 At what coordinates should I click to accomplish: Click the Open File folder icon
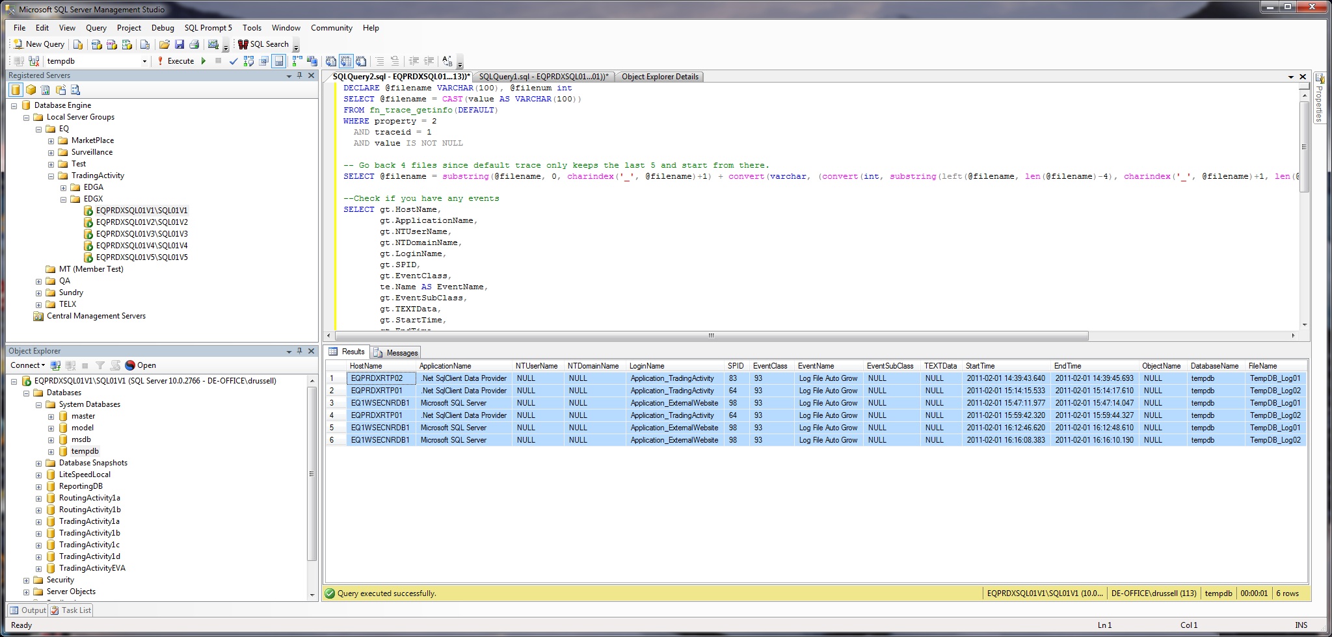[164, 44]
